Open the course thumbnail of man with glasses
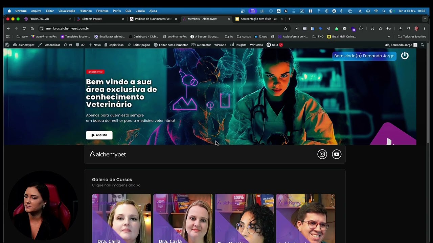Viewport: 433px width, 243px height. (305, 218)
